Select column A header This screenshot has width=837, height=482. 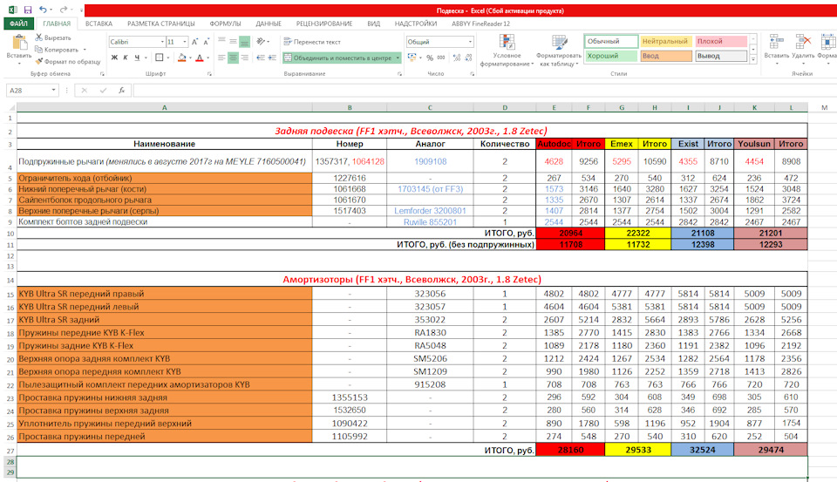coord(165,107)
